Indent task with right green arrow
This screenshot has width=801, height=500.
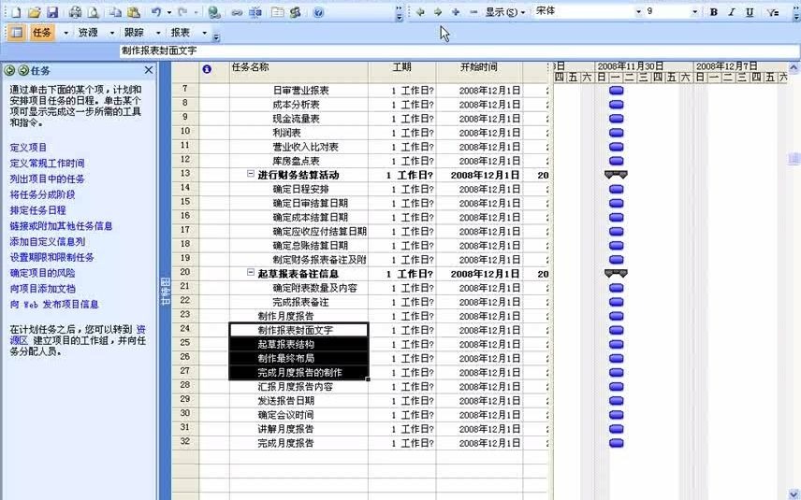point(438,12)
